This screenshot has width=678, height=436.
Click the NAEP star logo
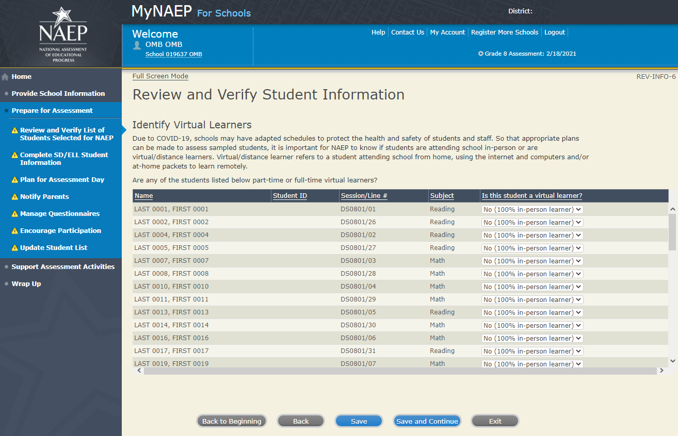pos(63,34)
